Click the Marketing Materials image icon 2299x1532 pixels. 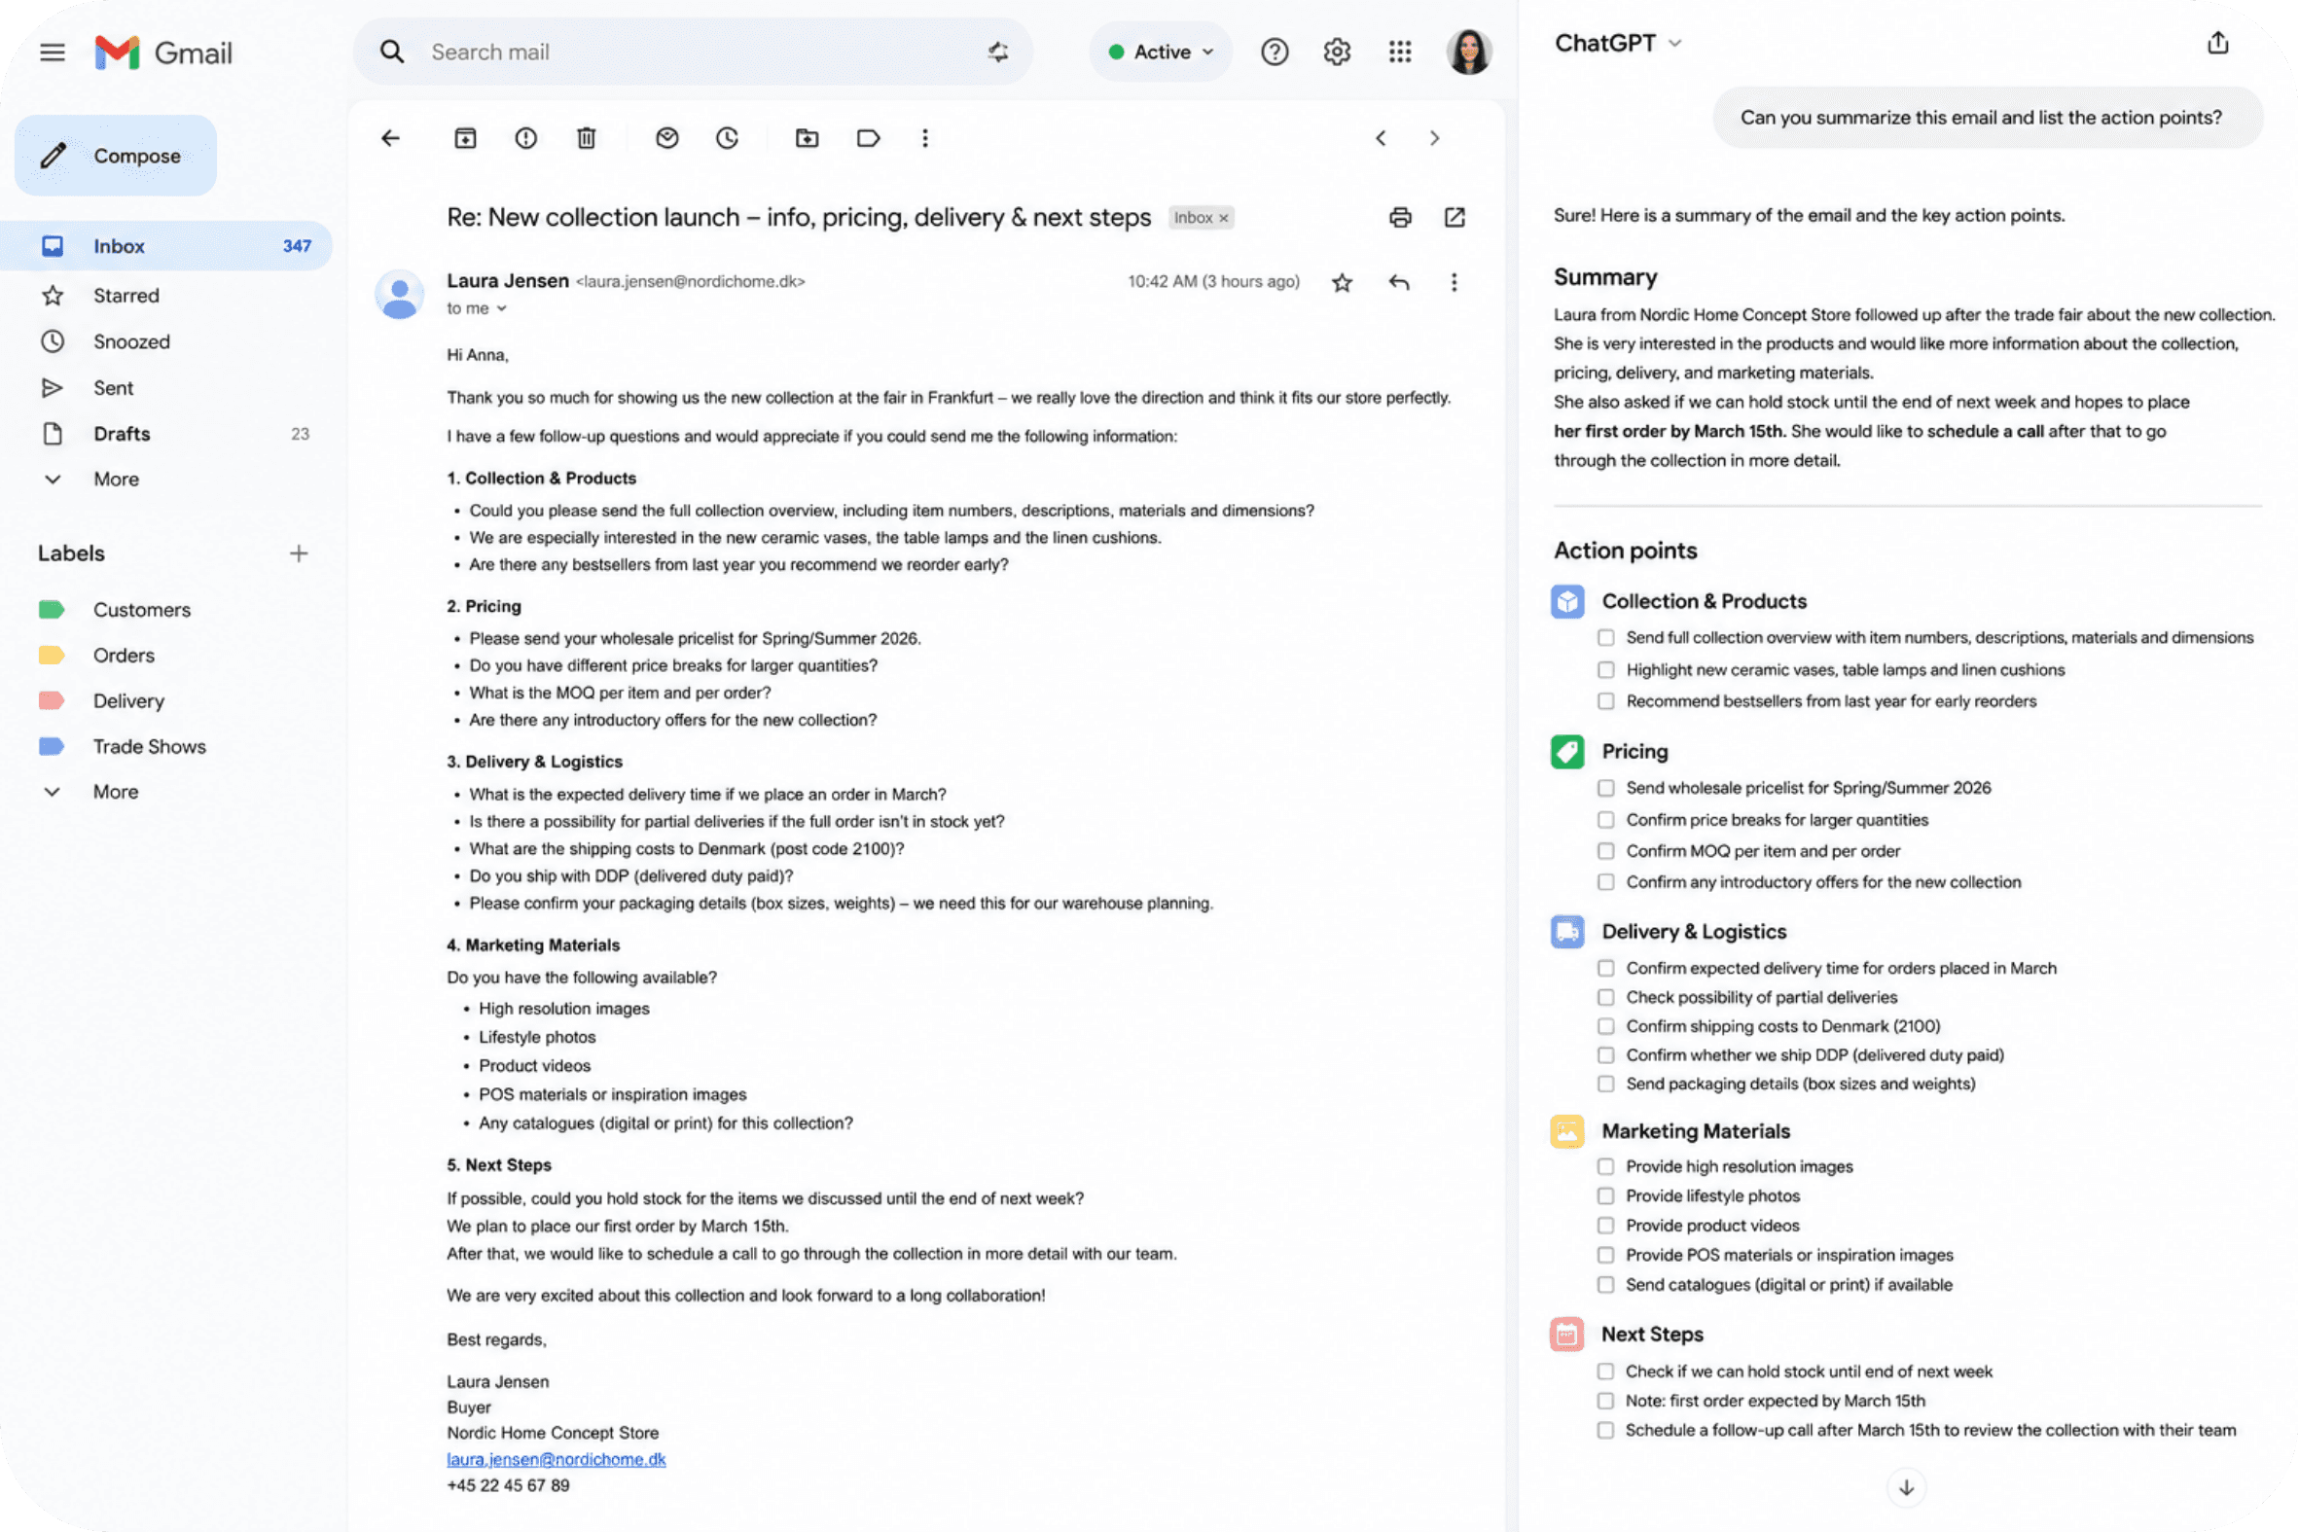(x=1567, y=1131)
